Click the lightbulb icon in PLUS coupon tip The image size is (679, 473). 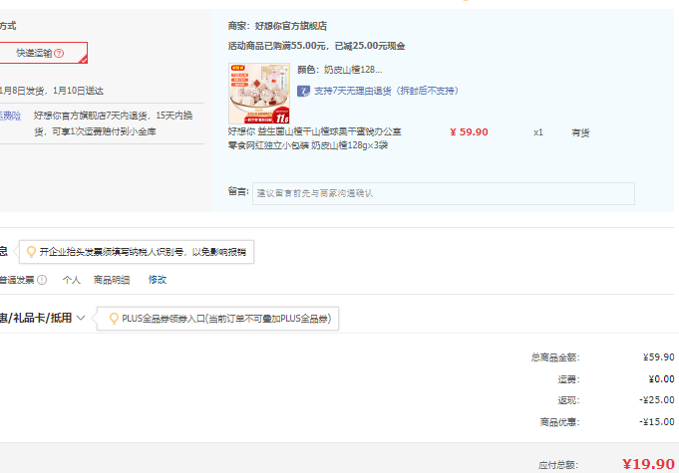click(114, 319)
